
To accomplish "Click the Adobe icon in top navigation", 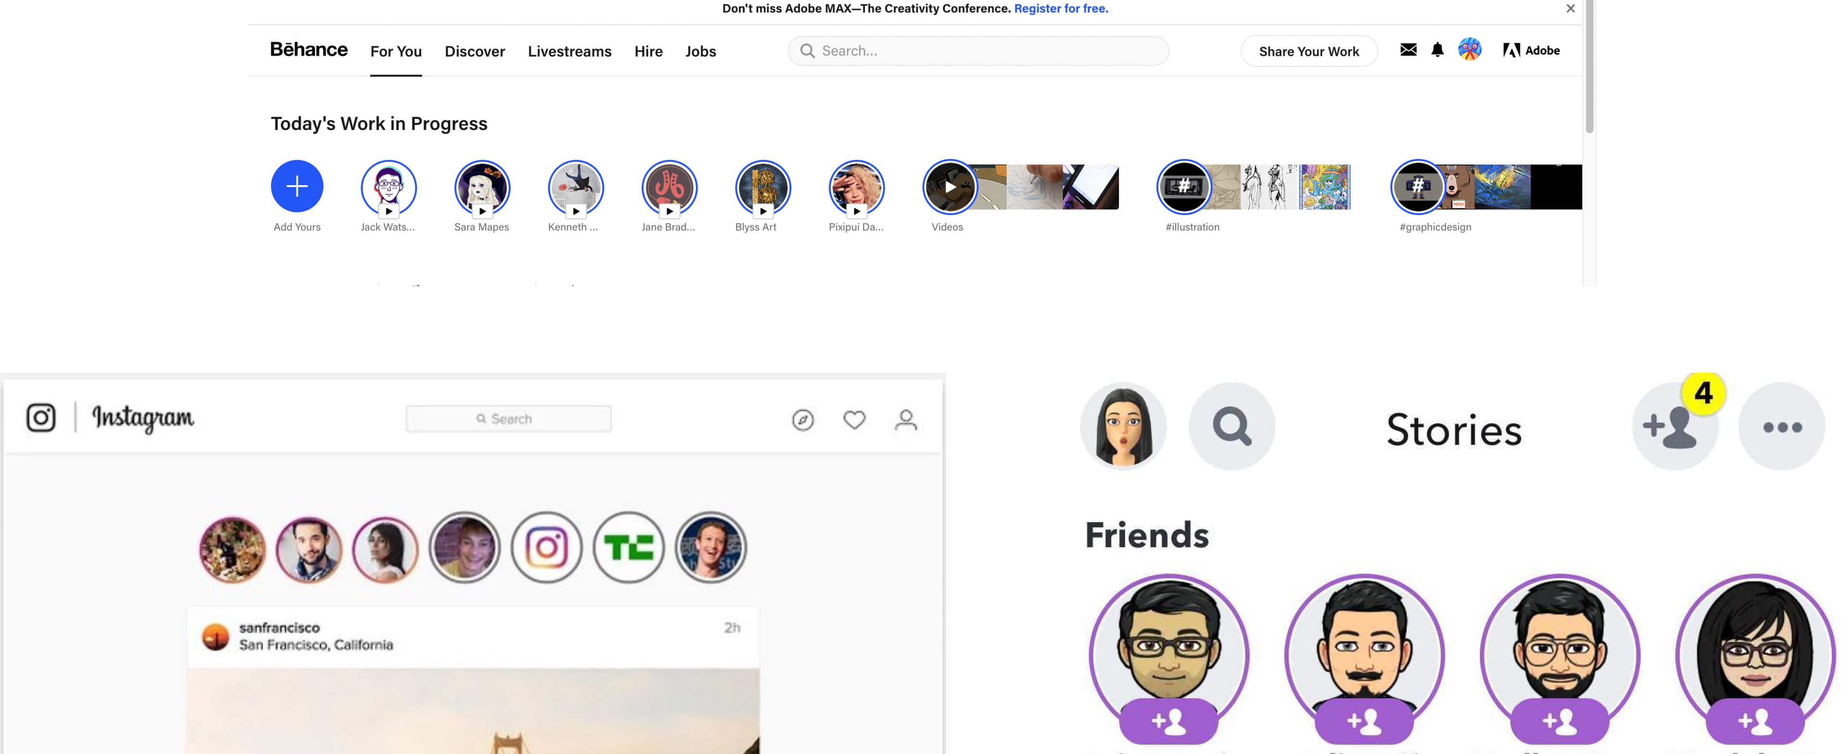I will click(1511, 50).
